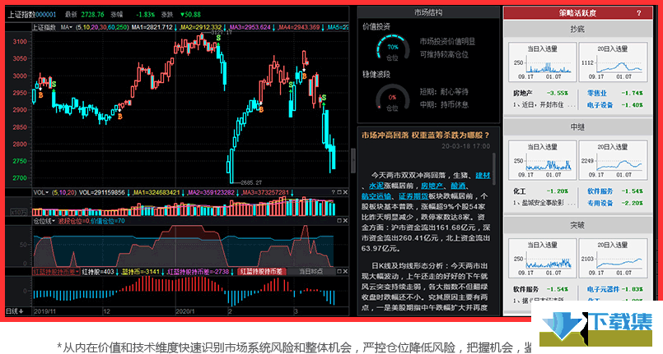This screenshot has height=354, width=663.
Task: Click the 0% 稳健波段 position gauge
Action: click(393, 99)
